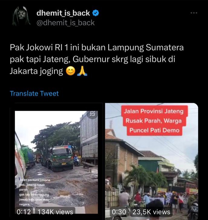
Task: Click the 23,5K views label
Action: (151, 212)
